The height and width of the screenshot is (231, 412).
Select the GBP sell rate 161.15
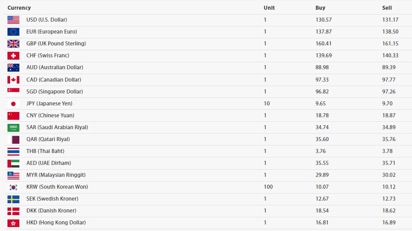[390, 44]
